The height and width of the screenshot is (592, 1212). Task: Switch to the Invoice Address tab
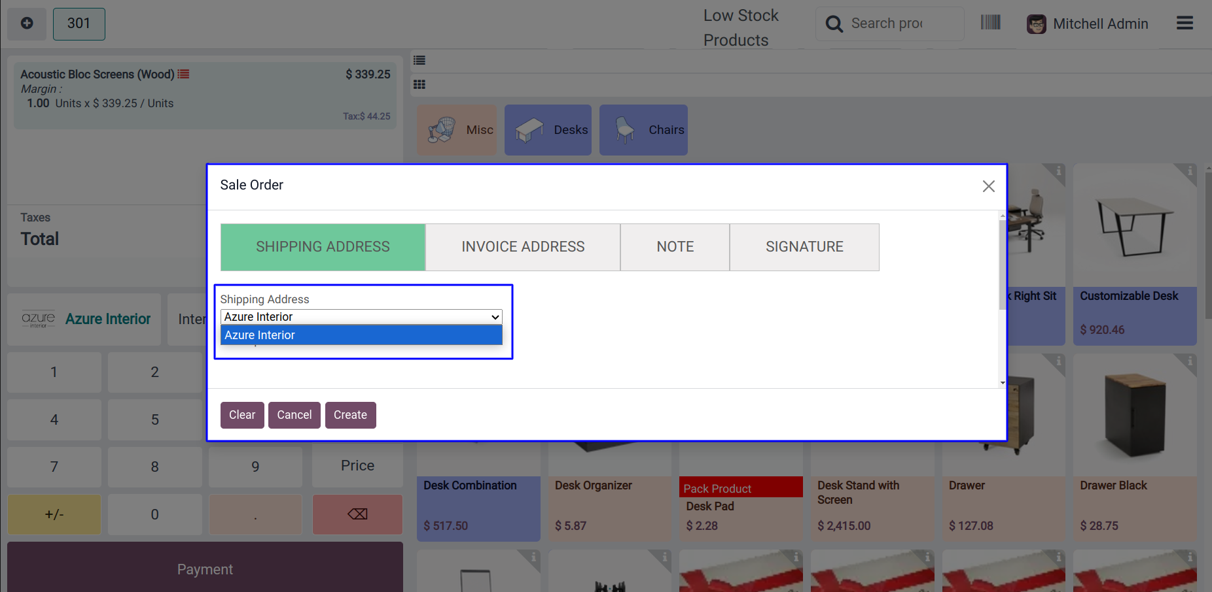point(523,247)
